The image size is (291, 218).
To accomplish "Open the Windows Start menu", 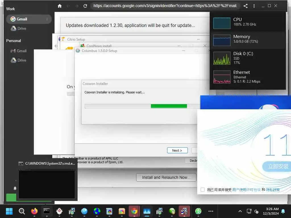I will [x=9, y=211].
